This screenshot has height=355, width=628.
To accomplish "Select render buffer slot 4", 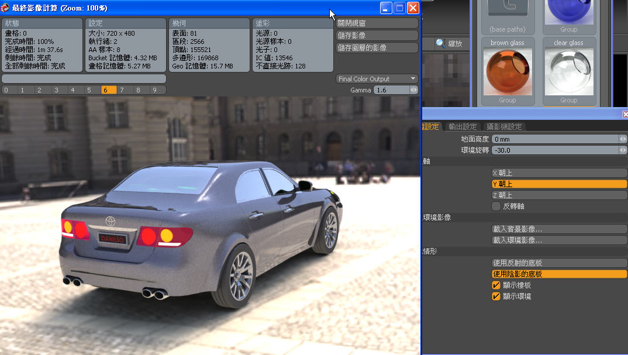I will tap(73, 90).
